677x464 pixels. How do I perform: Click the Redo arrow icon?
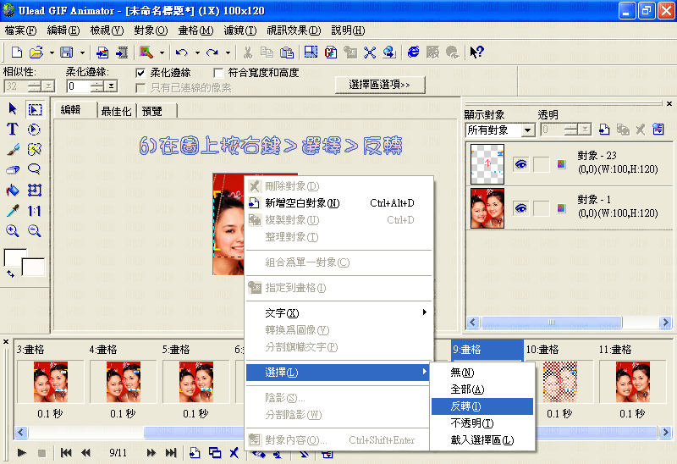[212, 52]
